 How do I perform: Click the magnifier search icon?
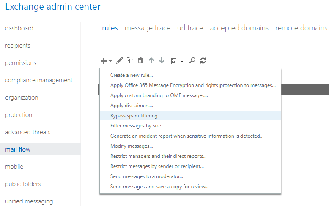[x=192, y=61]
